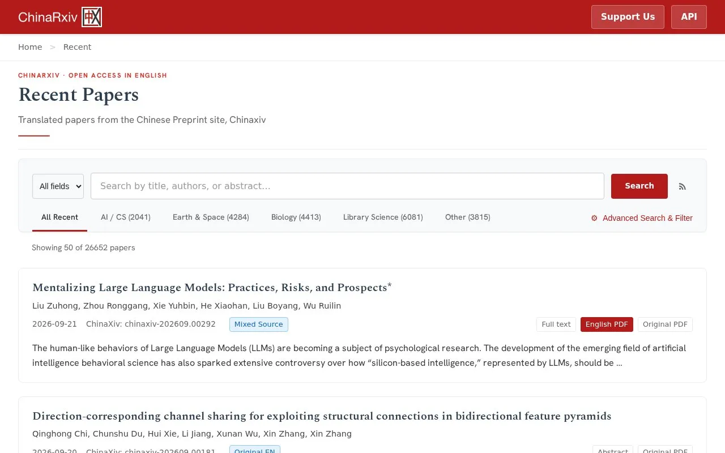
Task: Click the Mixed Source badge
Action: [x=258, y=324]
